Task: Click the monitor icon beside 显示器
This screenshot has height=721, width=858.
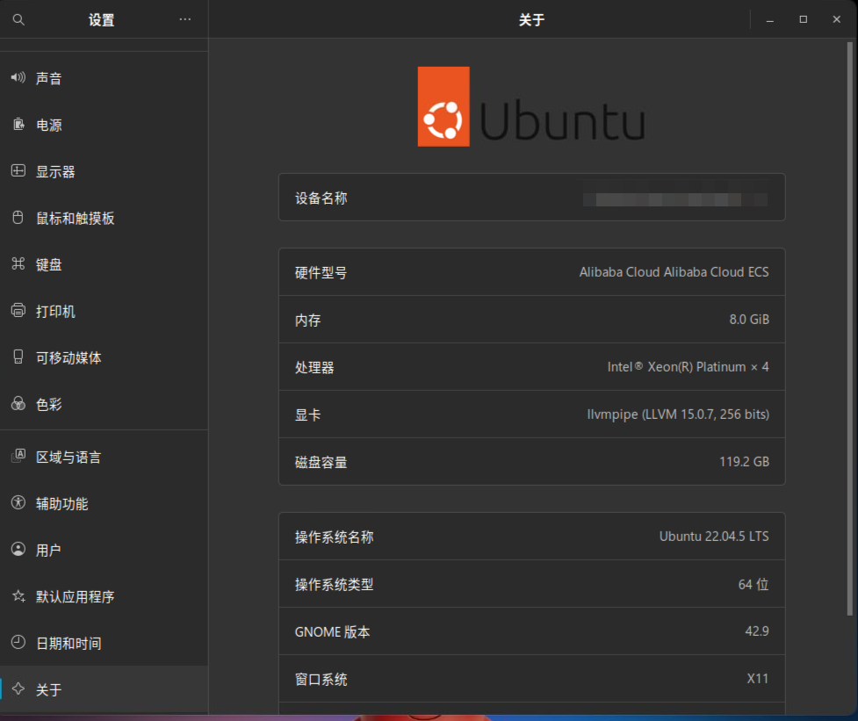Action: (x=18, y=170)
